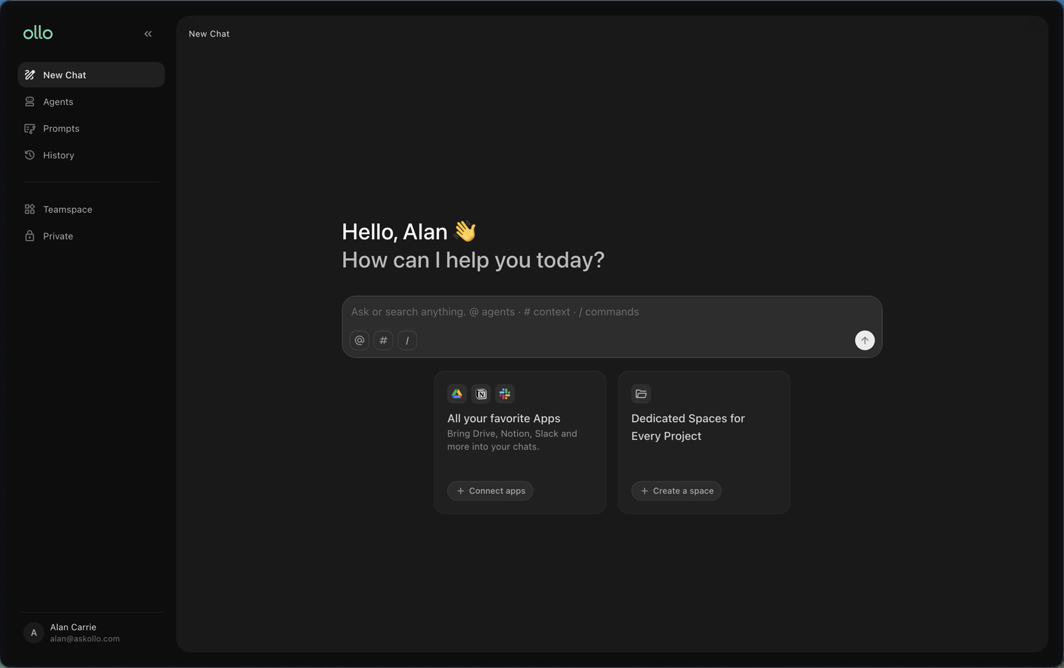Click the Prompts icon in sidebar
1064x668 pixels.
coord(30,128)
